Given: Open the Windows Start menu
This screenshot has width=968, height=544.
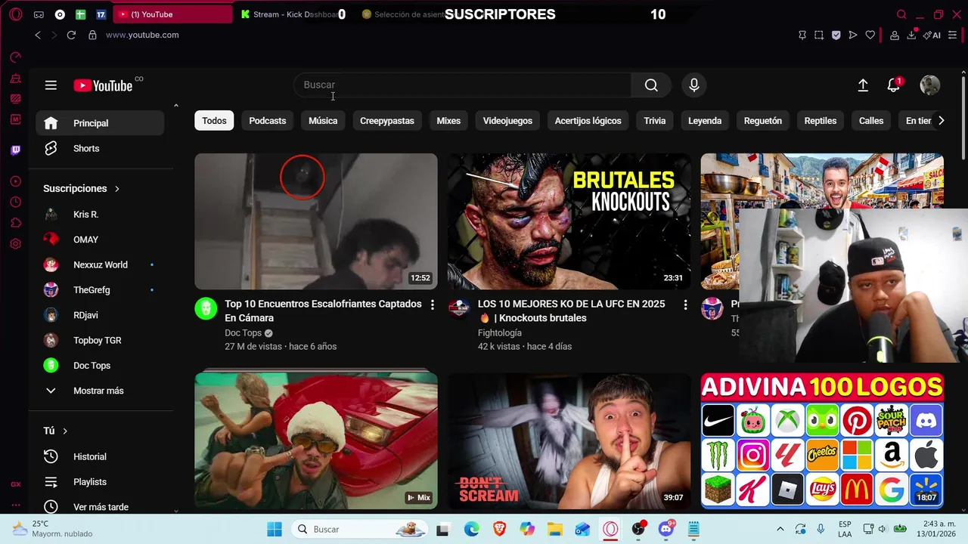Looking at the screenshot, I should 275,529.
